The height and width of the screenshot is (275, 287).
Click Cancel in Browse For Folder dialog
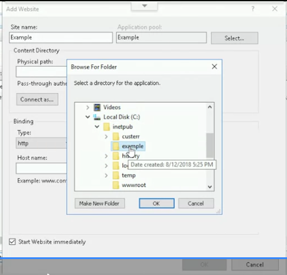point(196,204)
